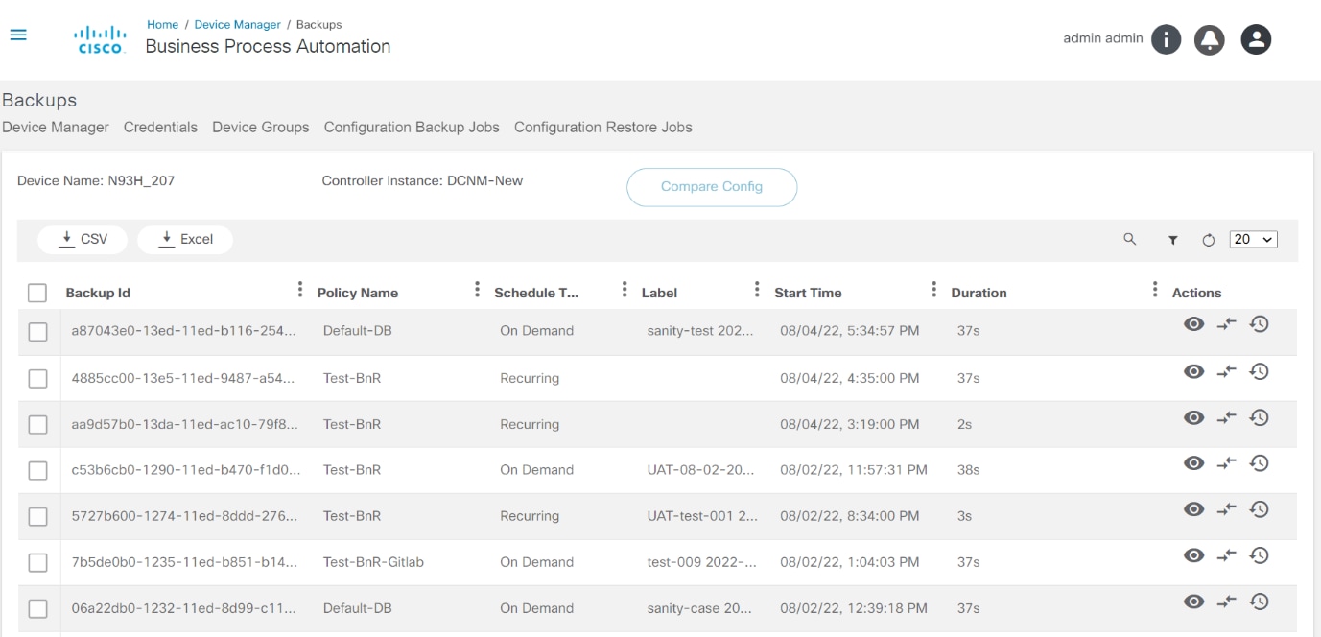Download backups as CSV
The height and width of the screenshot is (637, 1321).
[x=83, y=240]
